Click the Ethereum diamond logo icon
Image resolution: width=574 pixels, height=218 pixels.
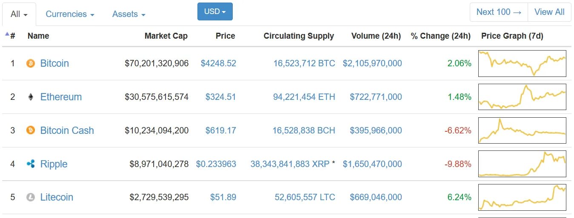tap(31, 97)
